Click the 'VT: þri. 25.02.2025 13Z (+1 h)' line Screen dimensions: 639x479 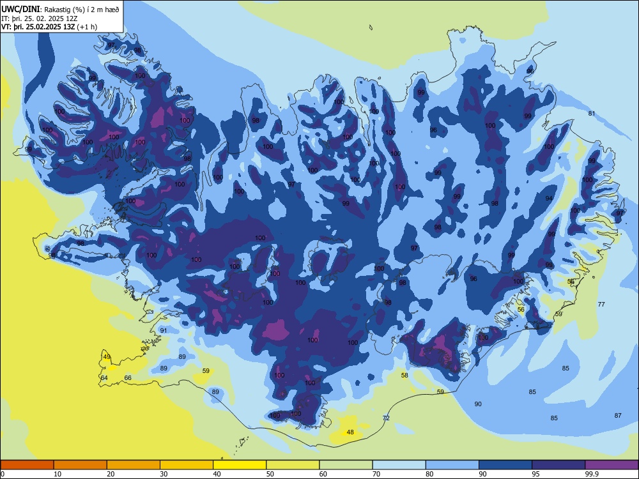tap(49, 27)
